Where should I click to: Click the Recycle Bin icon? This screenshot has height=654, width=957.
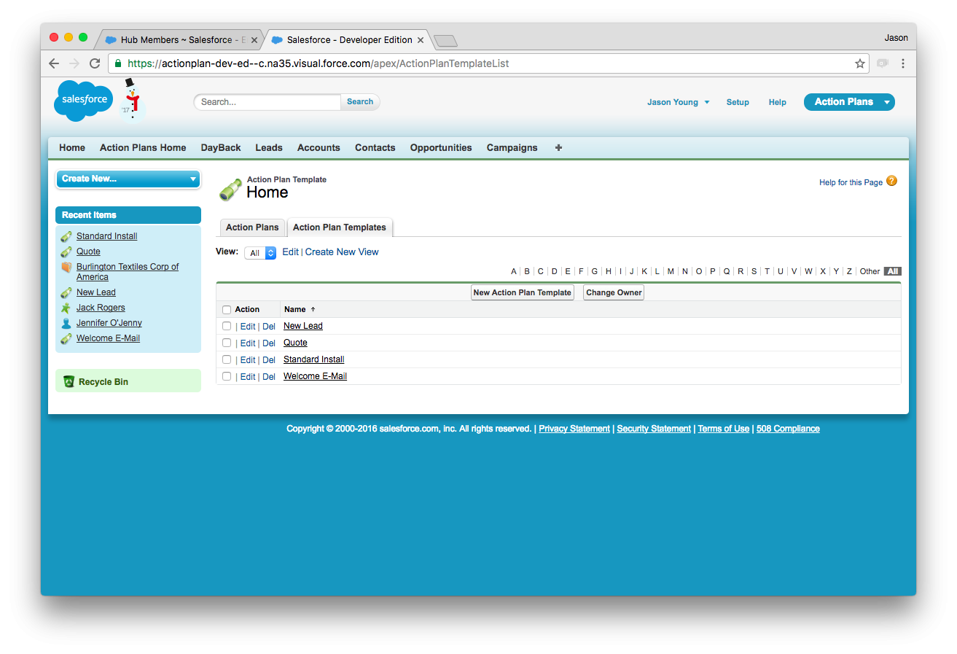(69, 381)
